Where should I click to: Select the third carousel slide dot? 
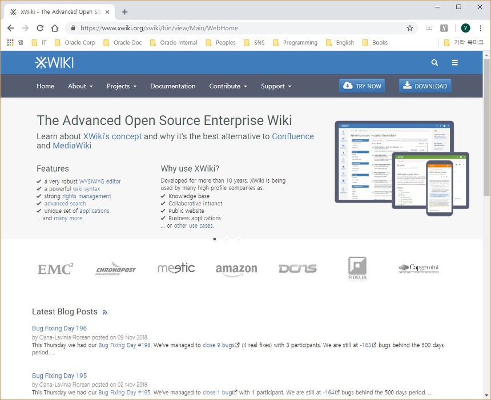coord(238,239)
